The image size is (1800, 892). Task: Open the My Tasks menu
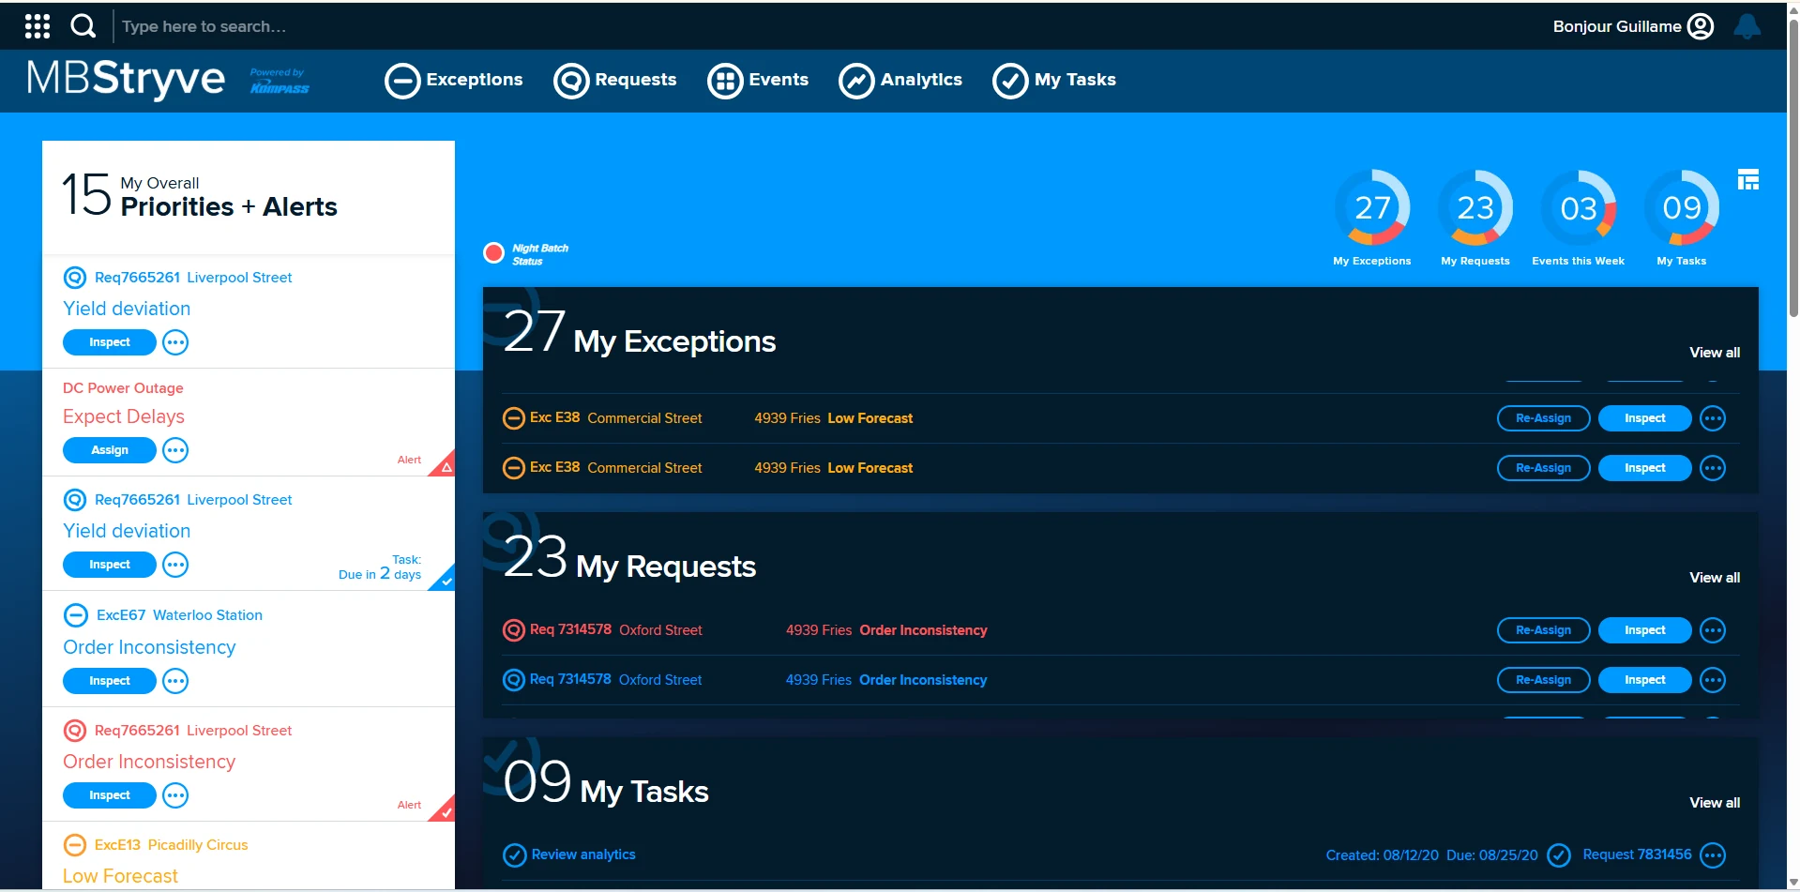[x=1054, y=81]
